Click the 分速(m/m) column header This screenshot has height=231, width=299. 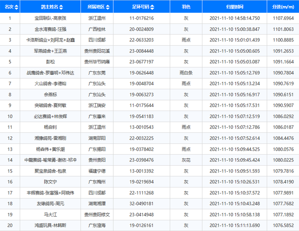click(x=282, y=7)
